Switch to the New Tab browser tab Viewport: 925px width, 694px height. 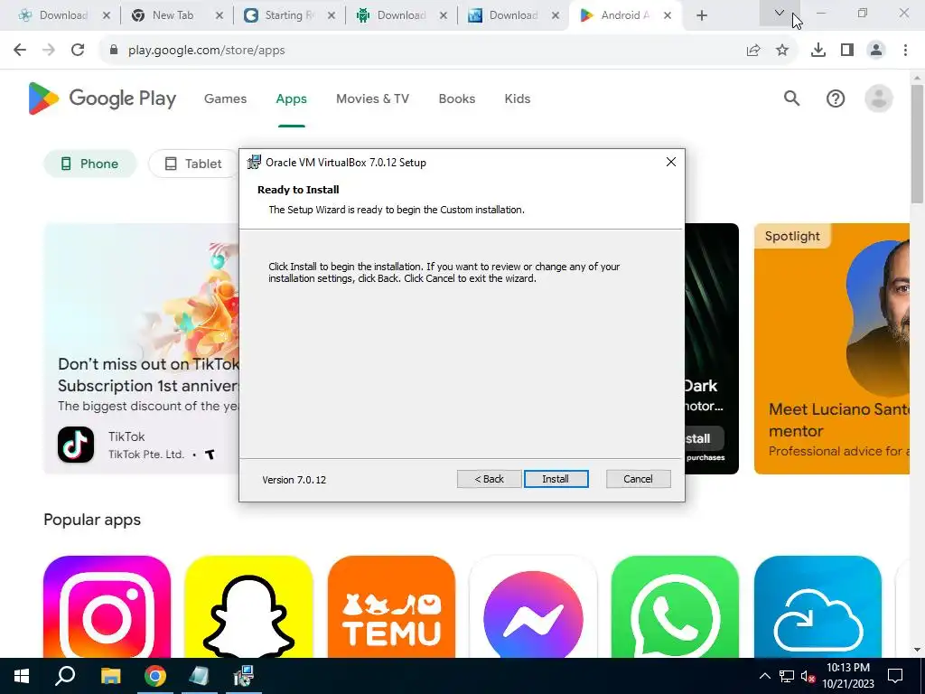[x=173, y=15]
